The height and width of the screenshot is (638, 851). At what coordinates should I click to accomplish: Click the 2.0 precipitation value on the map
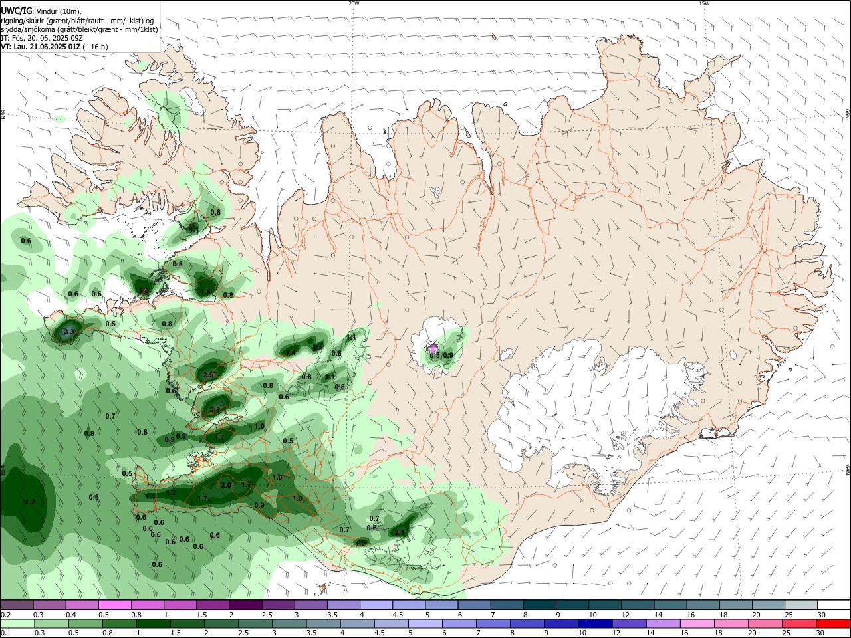[225, 485]
